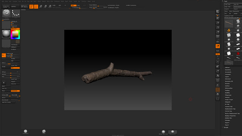Choose the red sphere tool thumbnail
This screenshot has height=136, width=242.
click(238, 54)
